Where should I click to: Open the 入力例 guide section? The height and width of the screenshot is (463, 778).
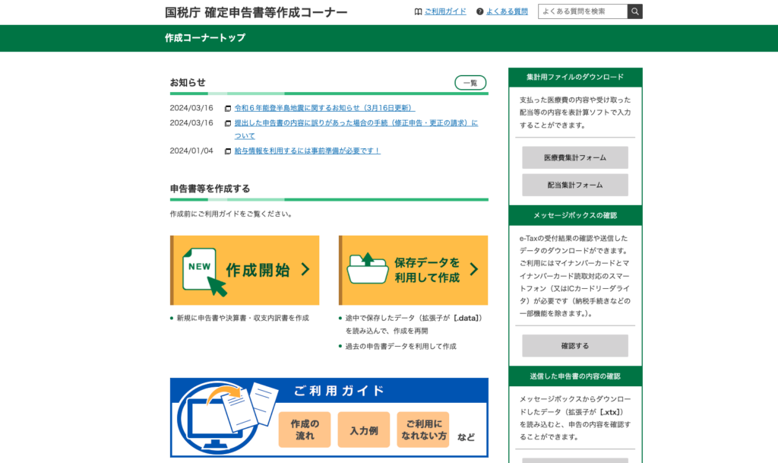tap(363, 430)
